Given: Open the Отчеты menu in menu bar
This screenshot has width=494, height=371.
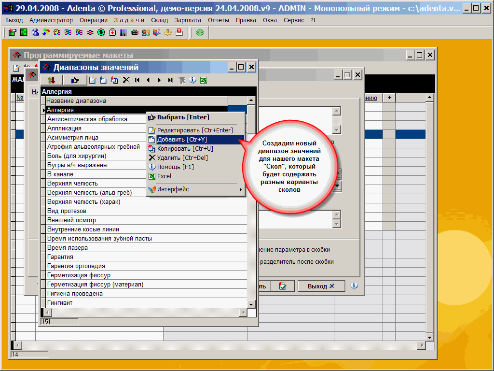Looking at the screenshot, I should 219,20.
